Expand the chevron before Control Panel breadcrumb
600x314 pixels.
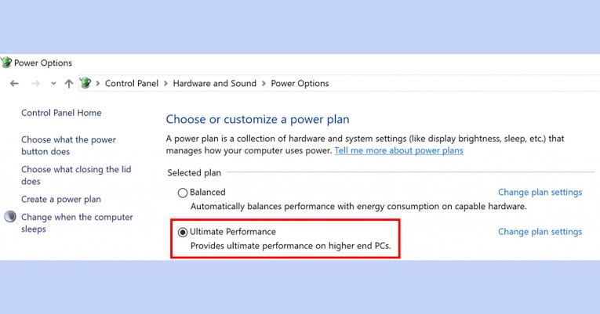98,84
